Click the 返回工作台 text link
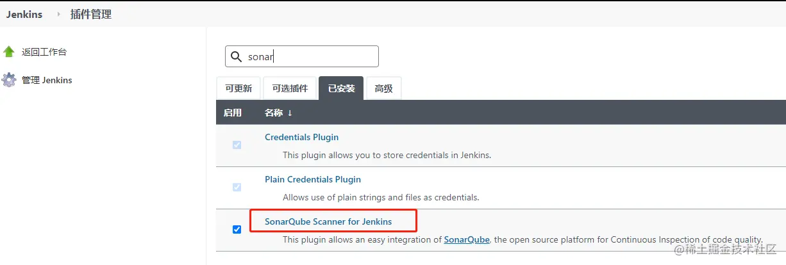 click(44, 52)
